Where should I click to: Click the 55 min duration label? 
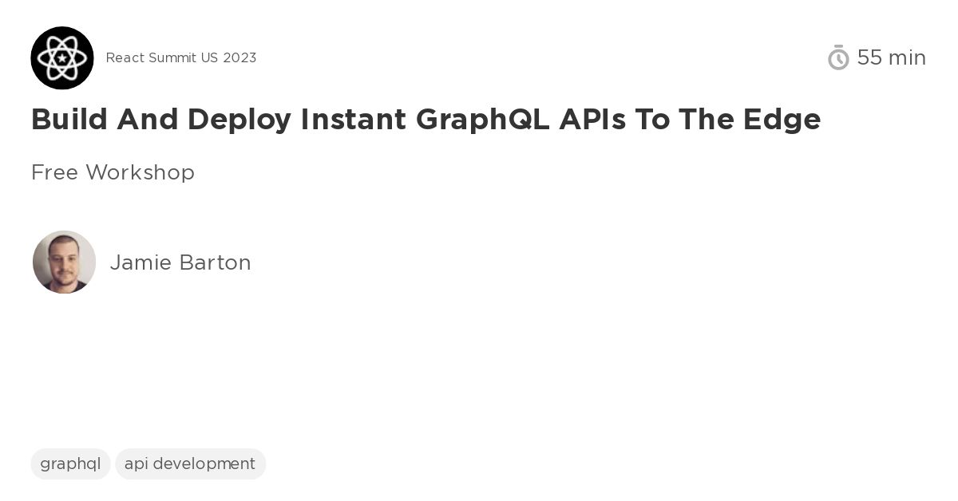click(x=891, y=57)
